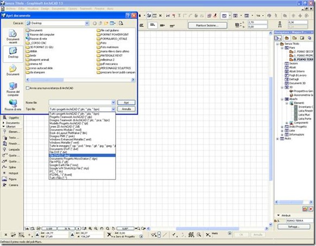
Task: Open Risorse del computer sidebar place
Action: click(x=13, y=89)
